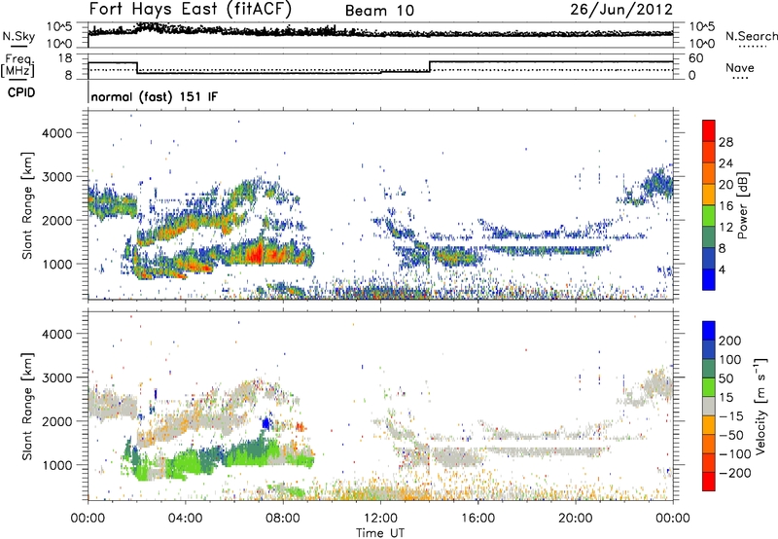Select the 'Power [dB]' colorbar title

point(742,205)
